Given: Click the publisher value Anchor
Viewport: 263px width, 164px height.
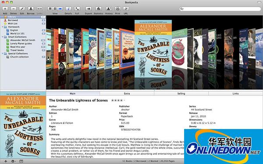Looking at the screenshot, I should (x=125, y=110).
